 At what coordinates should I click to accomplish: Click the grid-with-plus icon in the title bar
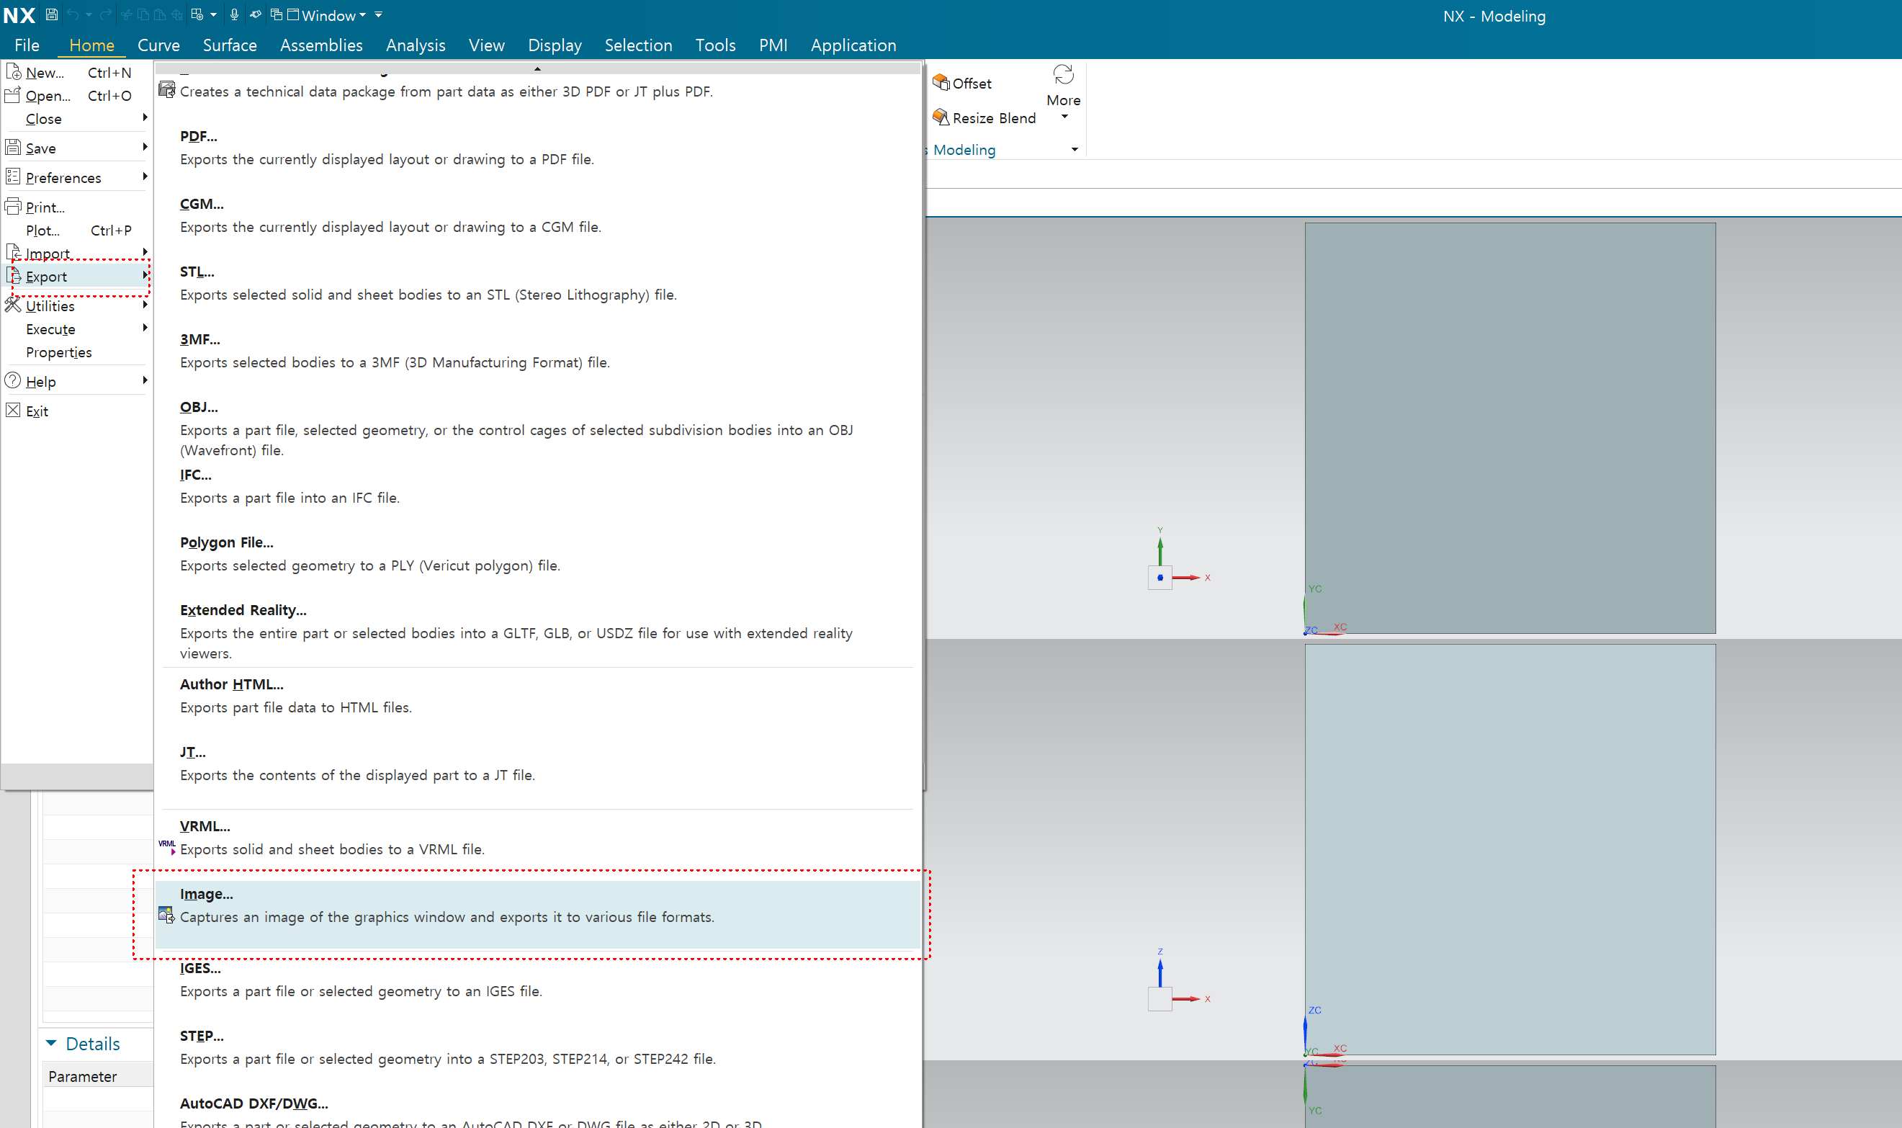click(197, 14)
